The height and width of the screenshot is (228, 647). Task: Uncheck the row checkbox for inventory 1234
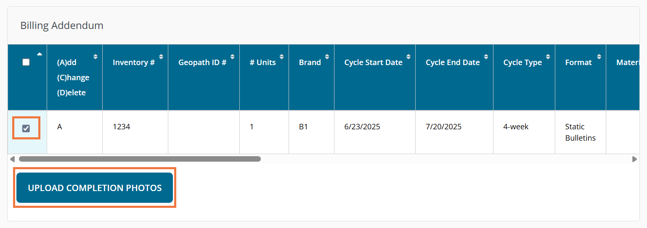coord(26,128)
